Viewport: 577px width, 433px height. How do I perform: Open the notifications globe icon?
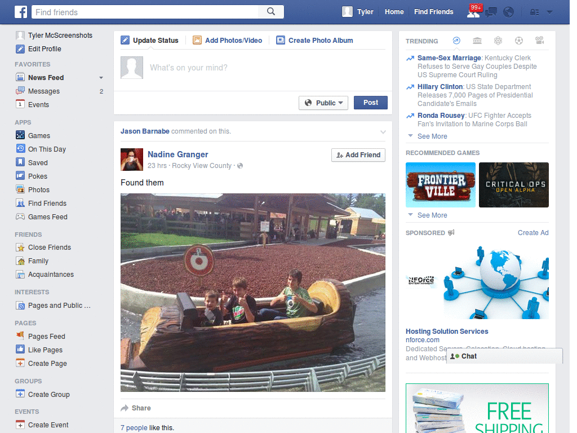point(509,12)
